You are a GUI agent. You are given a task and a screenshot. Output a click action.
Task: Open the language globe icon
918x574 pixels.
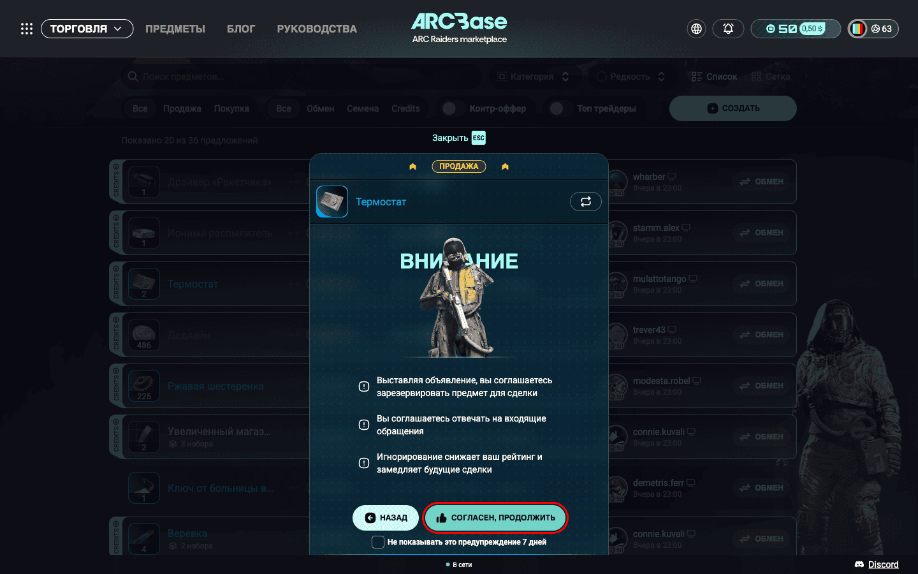pyautogui.click(x=696, y=29)
